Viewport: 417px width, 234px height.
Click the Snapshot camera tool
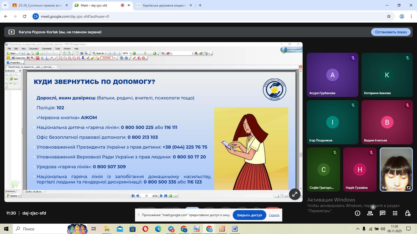point(82,53)
